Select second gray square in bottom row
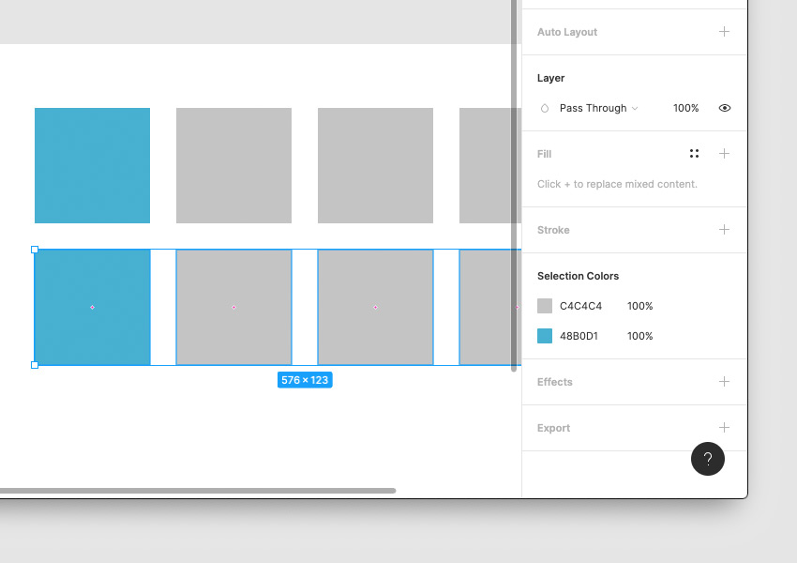Image resolution: width=797 pixels, height=563 pixels. click(x=233, y=307)
